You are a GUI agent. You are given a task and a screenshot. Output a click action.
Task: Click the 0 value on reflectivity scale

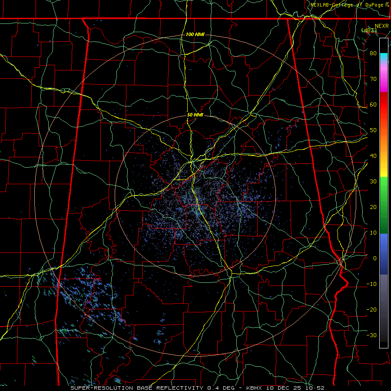pos(375,258)
